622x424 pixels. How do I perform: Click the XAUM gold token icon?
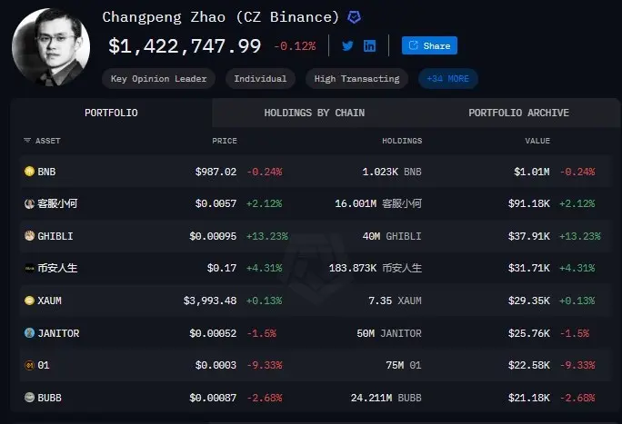pyautogui.click(x=29, y=301)
